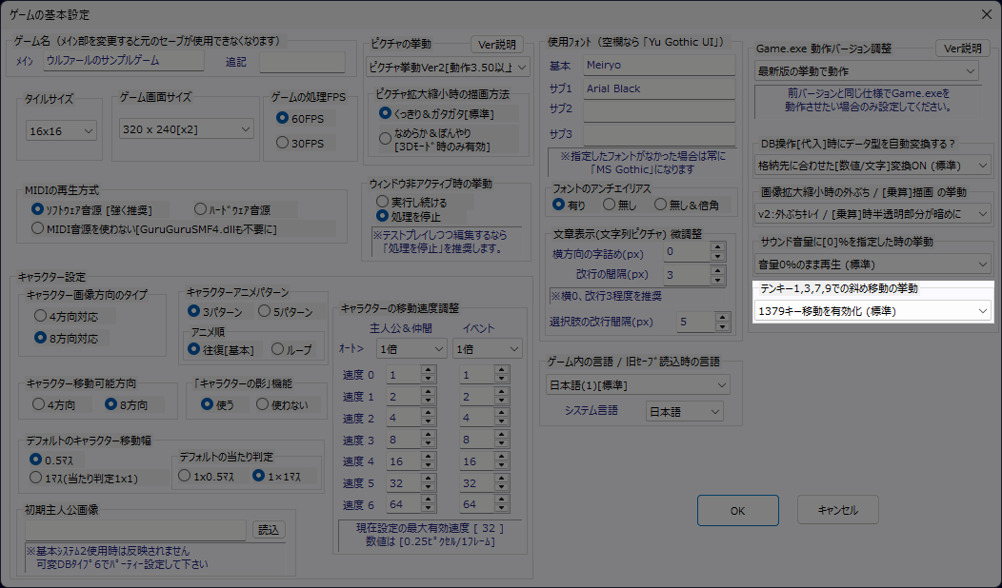1002x588 pixels.
Task: Select なめらか&ぼんやり picture scaling method
Action: [386, 138]
